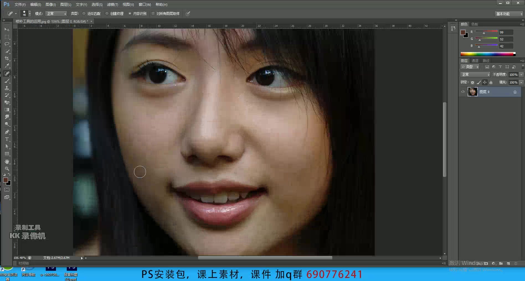
Task: Select the Quick Selection tool
Action: [x=7, y=51]
